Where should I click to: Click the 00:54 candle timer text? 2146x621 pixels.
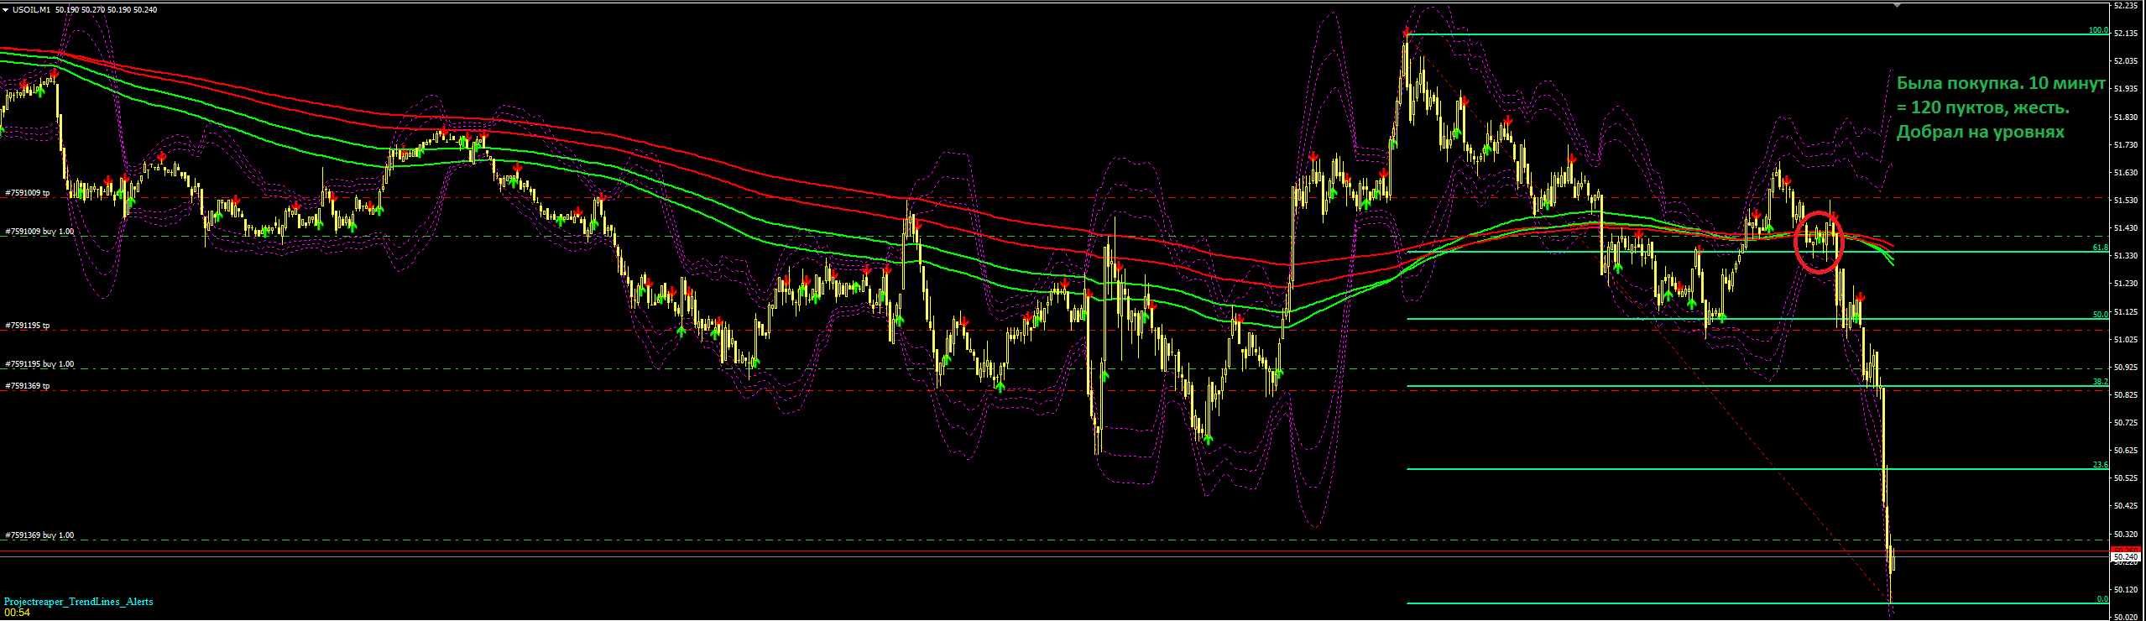click(x=17, y=613)
